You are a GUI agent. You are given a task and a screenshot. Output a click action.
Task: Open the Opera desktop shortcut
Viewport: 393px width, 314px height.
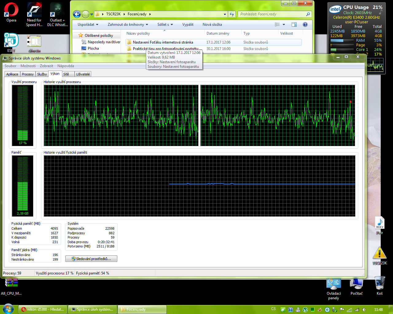coord(11,11)
